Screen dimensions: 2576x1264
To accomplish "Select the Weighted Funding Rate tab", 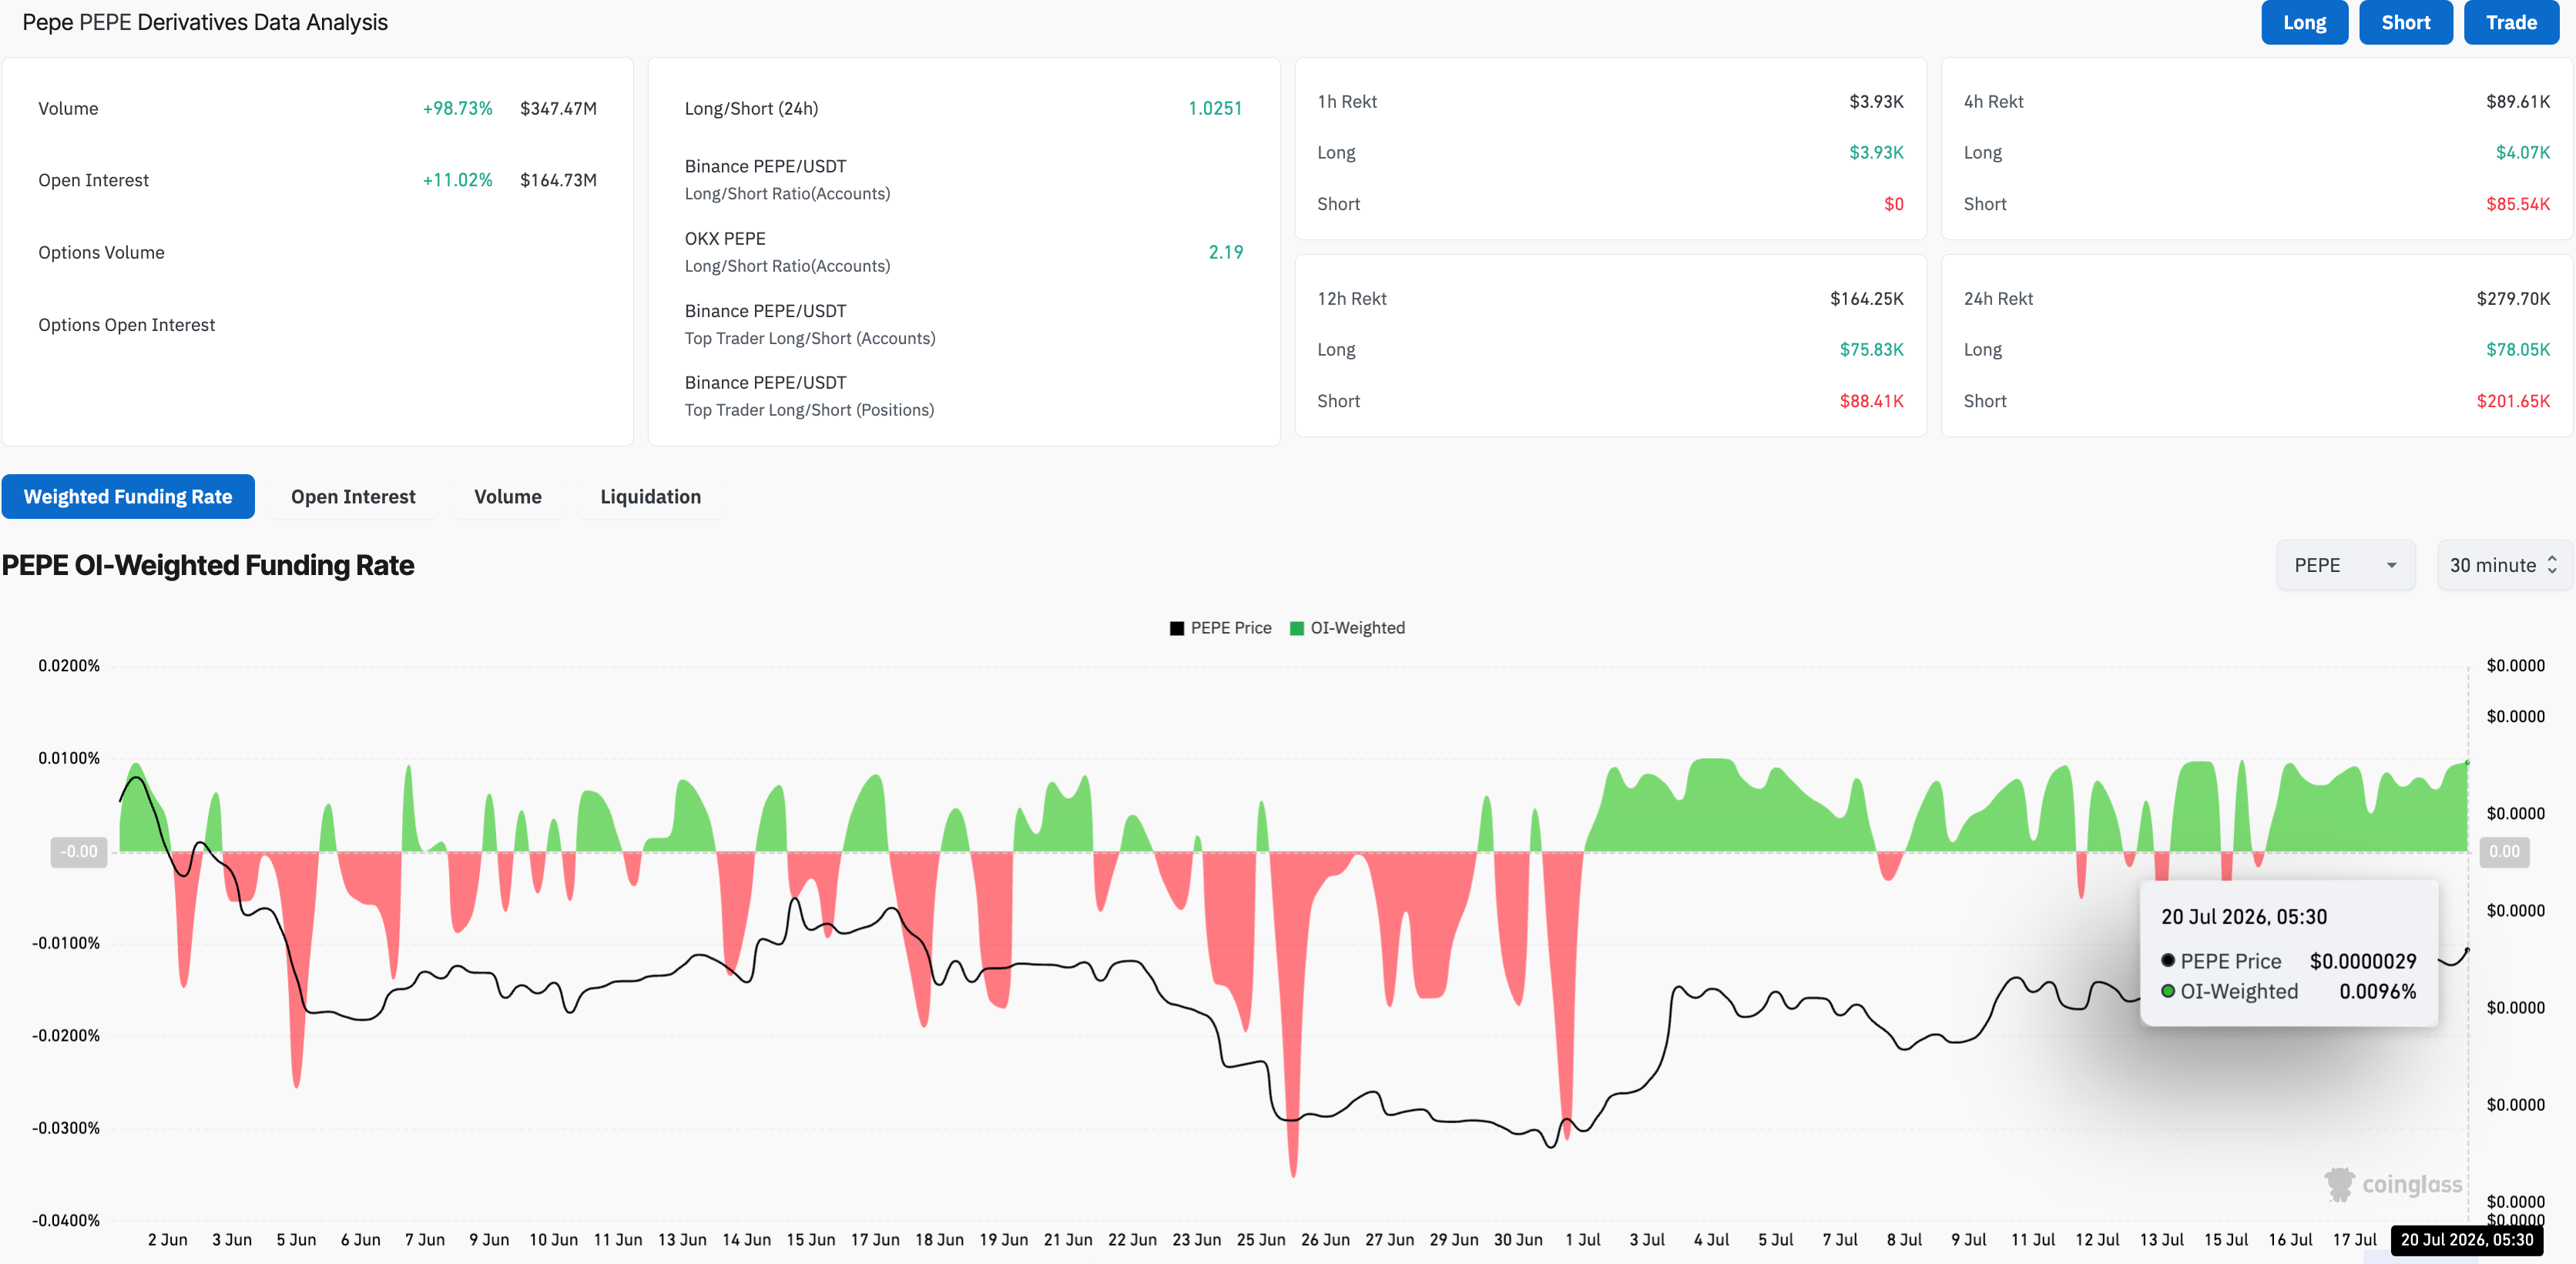I will click(x=128, y=497).
